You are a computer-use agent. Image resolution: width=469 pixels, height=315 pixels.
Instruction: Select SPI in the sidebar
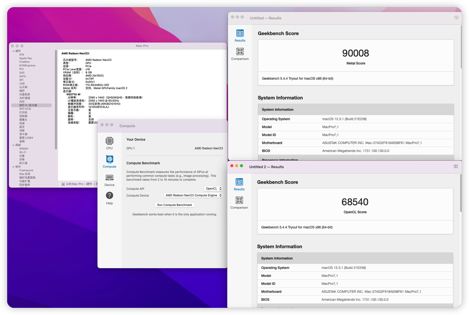[21, 80]
